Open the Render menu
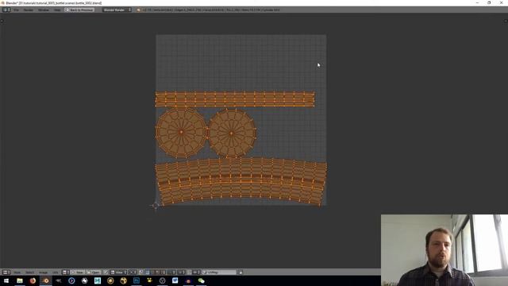 [x=29, y=10]
